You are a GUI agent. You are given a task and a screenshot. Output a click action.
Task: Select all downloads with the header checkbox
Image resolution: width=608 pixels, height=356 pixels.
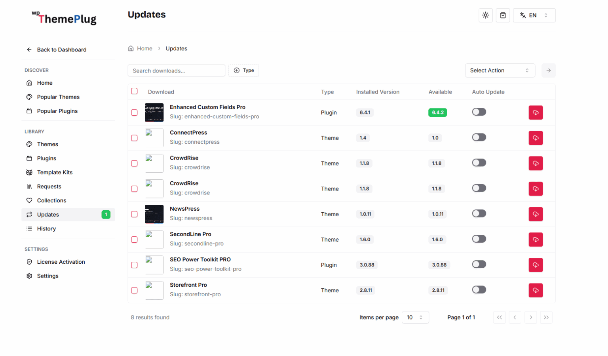(x=134, y=91)
